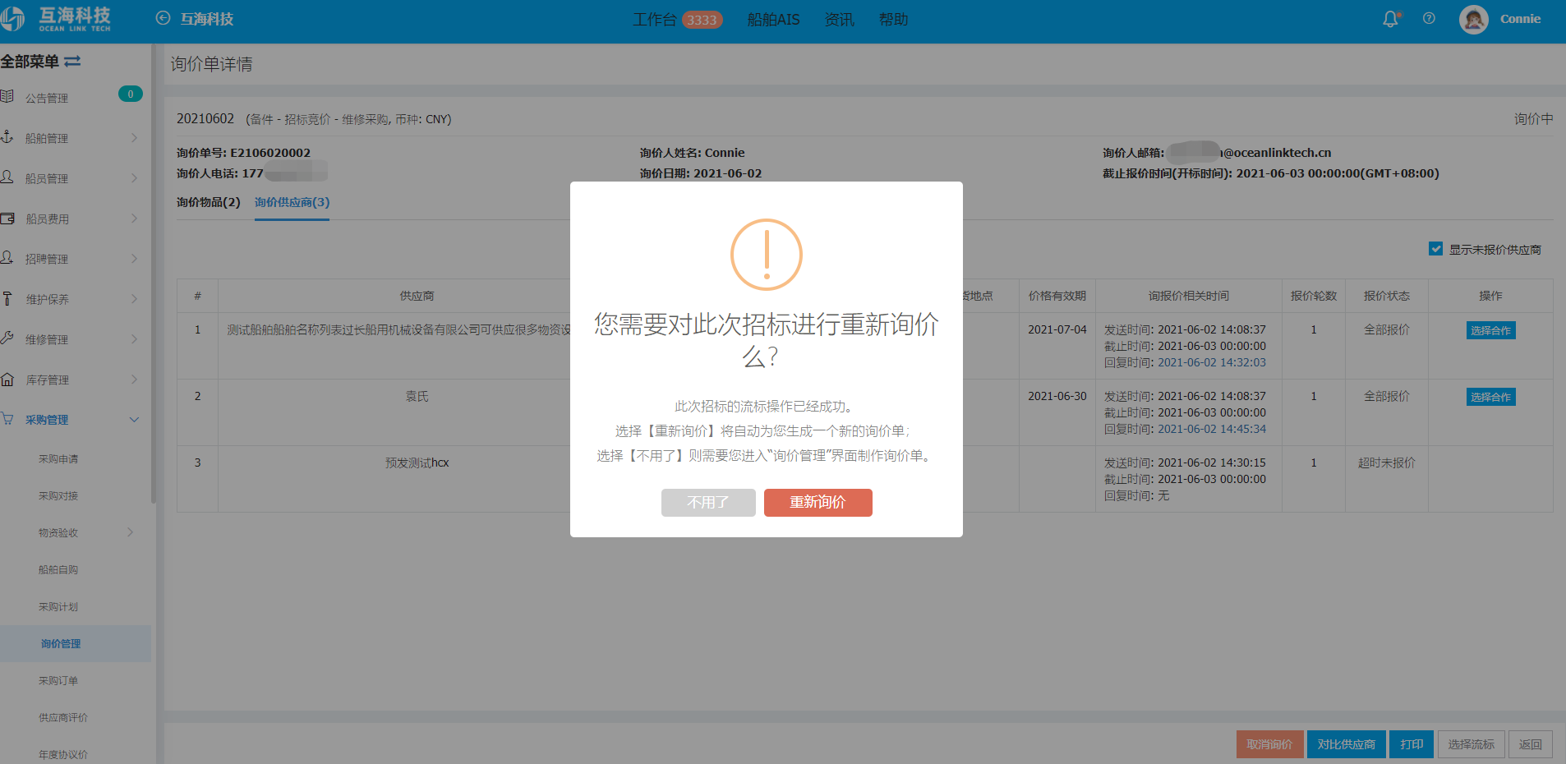The width and height of the screenshot is (1566, 764).
Task: Open the help question mark icon
Action: pos(1429,18)
